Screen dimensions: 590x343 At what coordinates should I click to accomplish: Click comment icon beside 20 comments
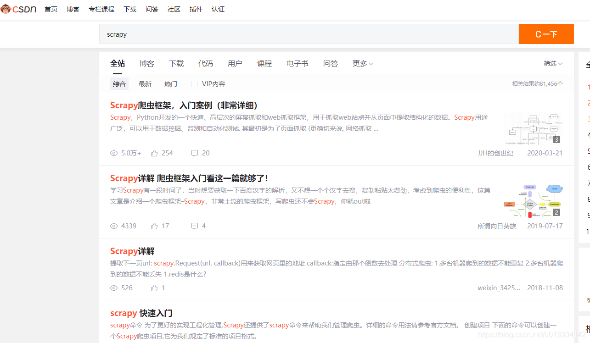click(195, 153)
